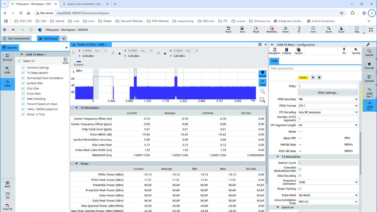The width and height of the screenshot is (377, 212).
Task: Select the Workspace tab
Action: 48,38
